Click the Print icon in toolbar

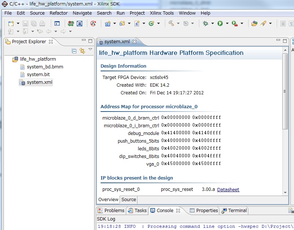click(x=42, y=23)
